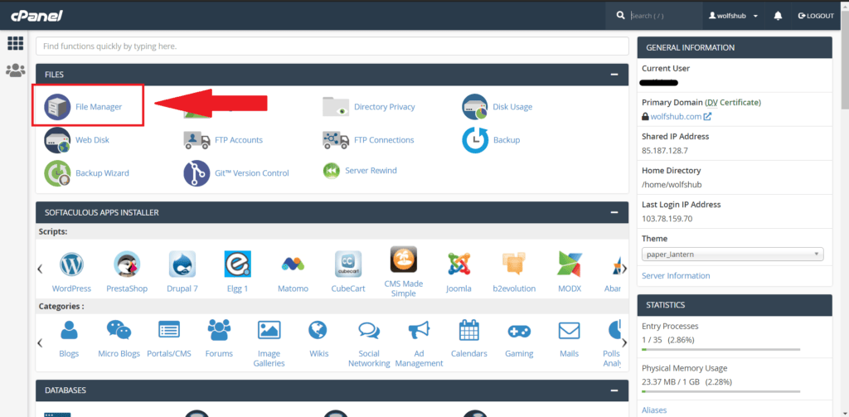Image resolution: width=849 pixels, height=417 pixels.
Task: Visit the wolfshub.com primary domain link
Action: point(676,117)
